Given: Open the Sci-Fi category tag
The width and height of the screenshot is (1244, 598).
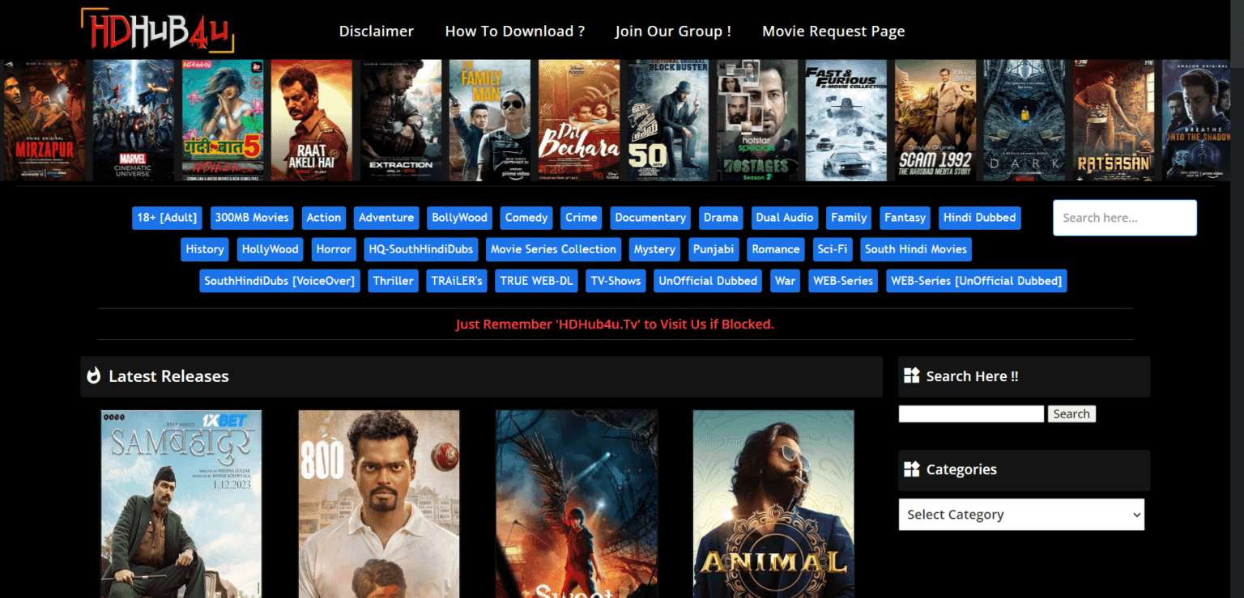Looking at the screenshot, I should point(833,249).
